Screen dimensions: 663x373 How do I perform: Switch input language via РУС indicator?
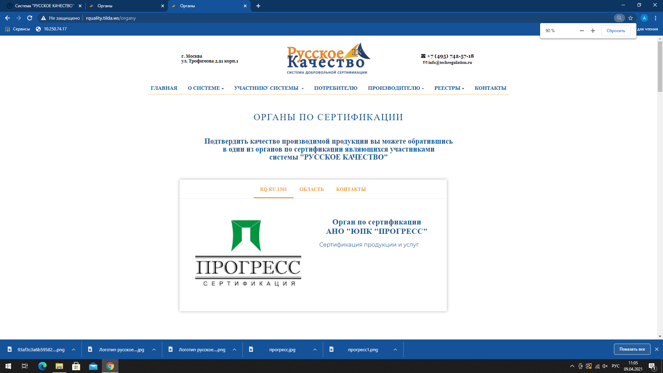point(616,366)
